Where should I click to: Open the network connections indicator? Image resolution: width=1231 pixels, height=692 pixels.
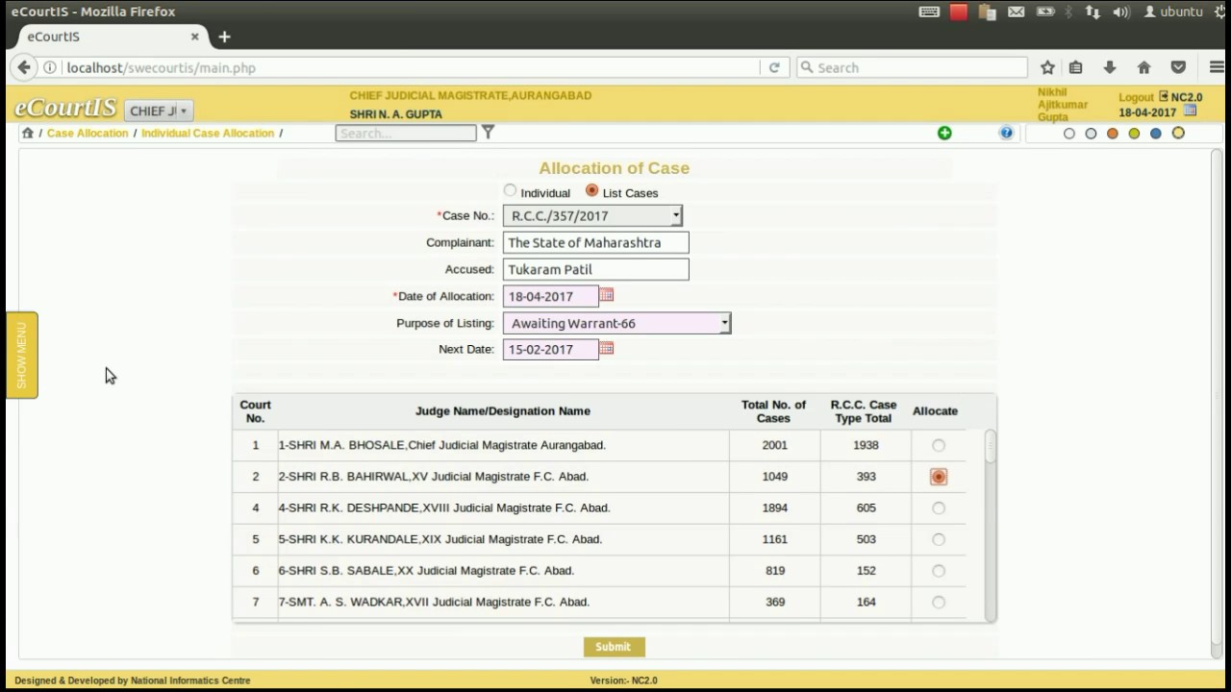1093,12
